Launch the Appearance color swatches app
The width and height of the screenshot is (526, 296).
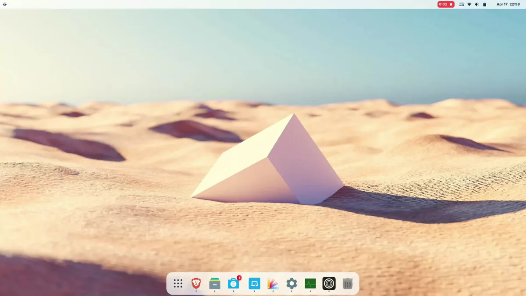(x=273, y=283)
